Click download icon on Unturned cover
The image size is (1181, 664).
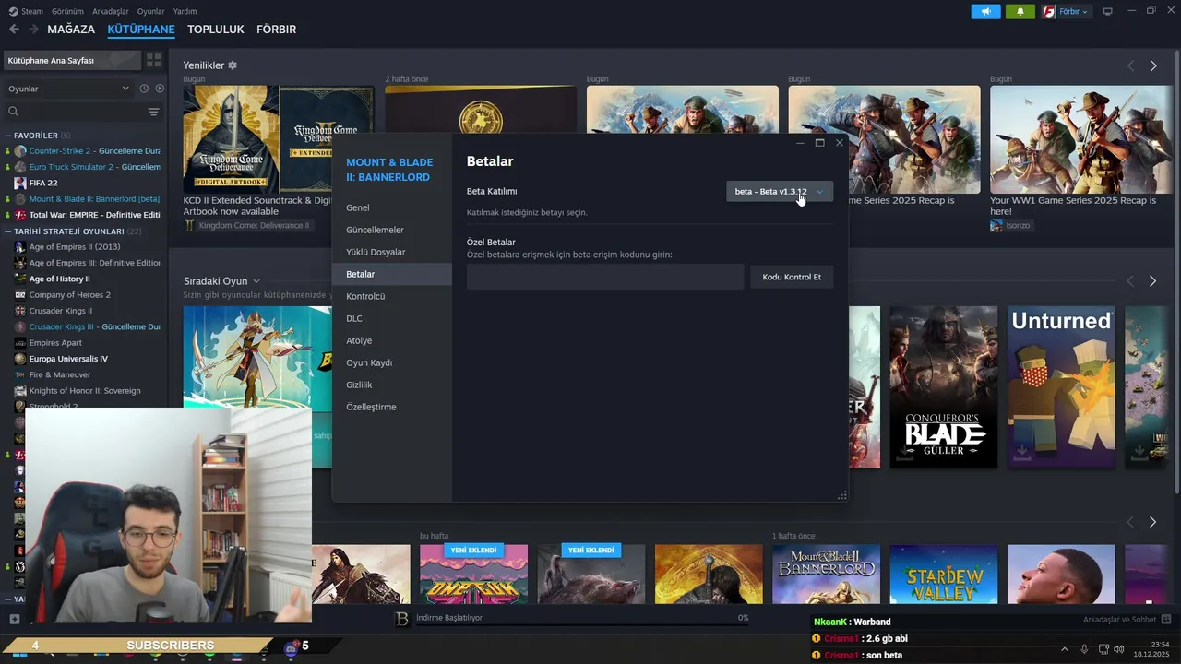[x=1021, y=452]
